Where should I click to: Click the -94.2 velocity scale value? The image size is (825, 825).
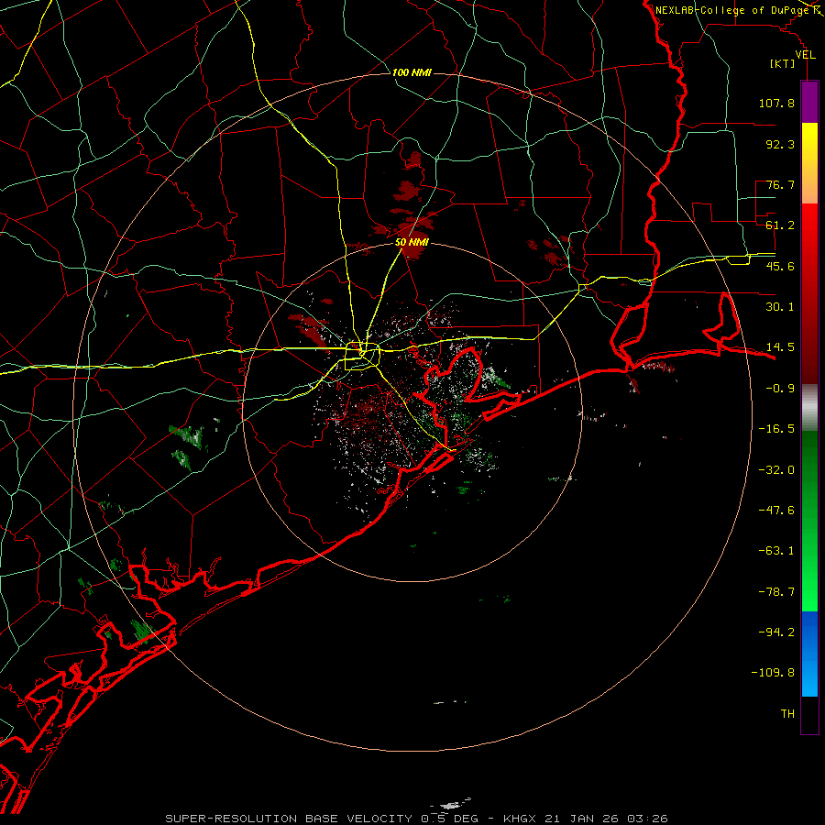tap(776, 632)
